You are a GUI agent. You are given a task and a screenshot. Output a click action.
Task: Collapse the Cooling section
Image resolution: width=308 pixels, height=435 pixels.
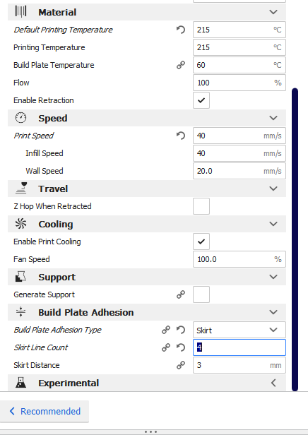click(147, 224)
